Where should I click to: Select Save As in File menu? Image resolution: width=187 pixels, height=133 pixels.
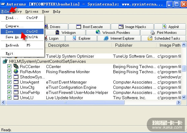pyautogui.click(x=22, y=37)
